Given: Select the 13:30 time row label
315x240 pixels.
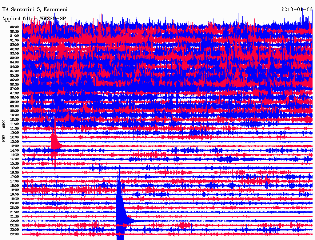Looking at the screenshot, I should 14,146.
